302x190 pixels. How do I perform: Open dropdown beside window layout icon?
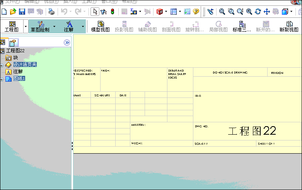[x=180, y=11]
